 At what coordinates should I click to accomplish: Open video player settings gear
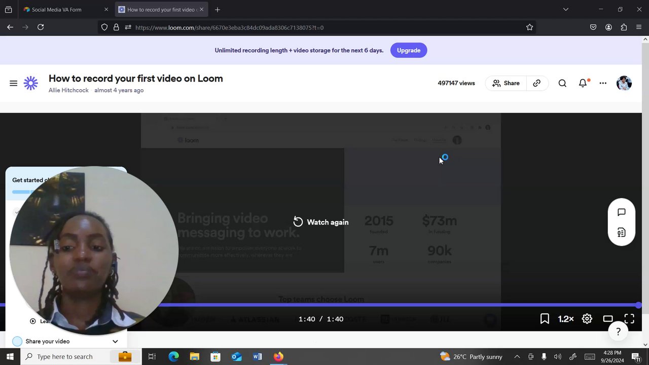[587, 319]
